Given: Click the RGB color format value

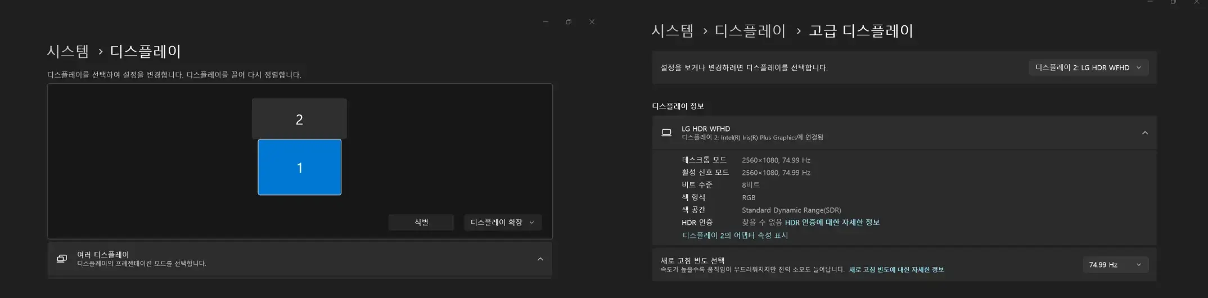Looking at the screenshot, I should coord(749,198).
